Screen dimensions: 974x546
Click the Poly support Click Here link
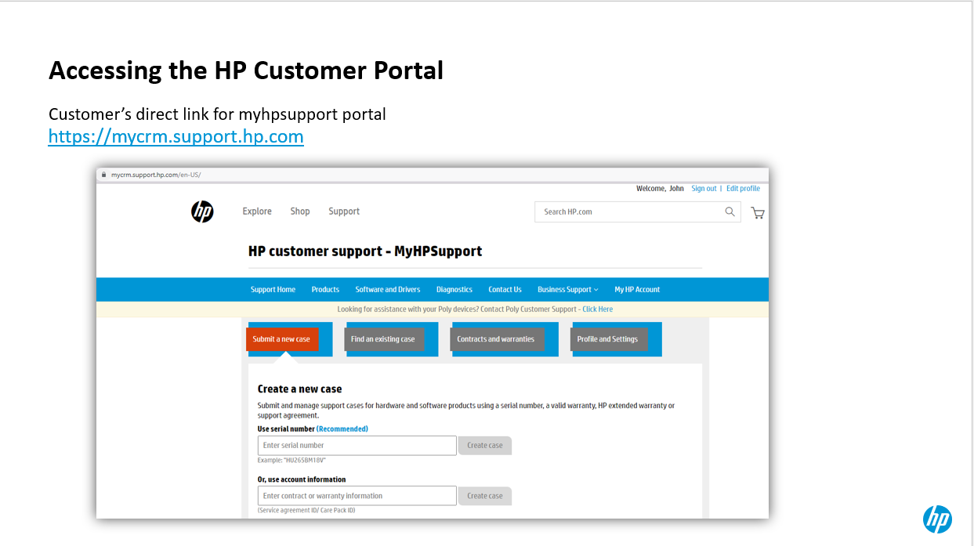[x=597, y=309]
